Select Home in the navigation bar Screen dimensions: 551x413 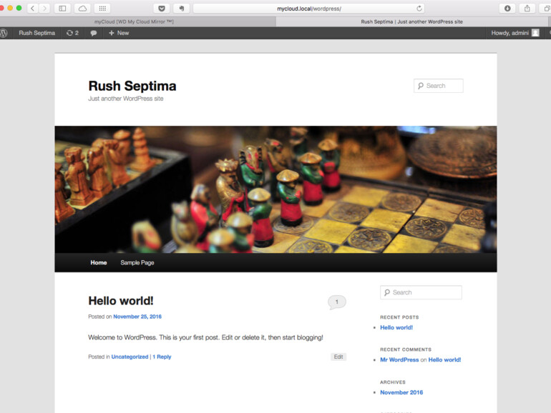[99, 262]
